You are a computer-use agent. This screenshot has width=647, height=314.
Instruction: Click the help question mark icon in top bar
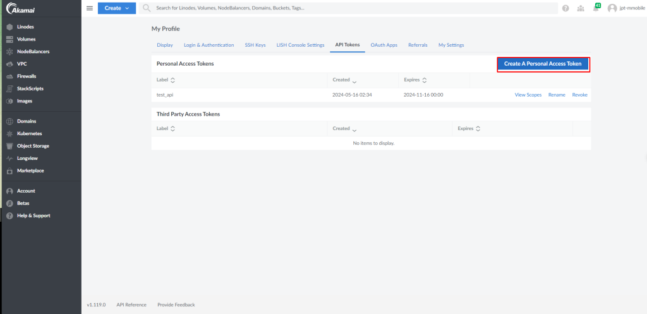coord(565,8)
